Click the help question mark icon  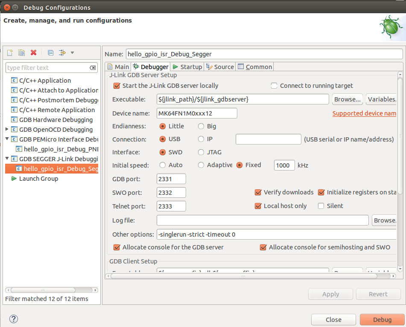14,319
